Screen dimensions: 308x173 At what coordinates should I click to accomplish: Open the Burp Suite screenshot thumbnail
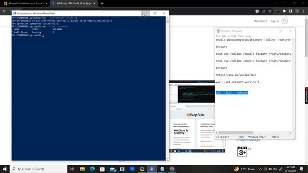pyautogui.click(x=197, y=116)
